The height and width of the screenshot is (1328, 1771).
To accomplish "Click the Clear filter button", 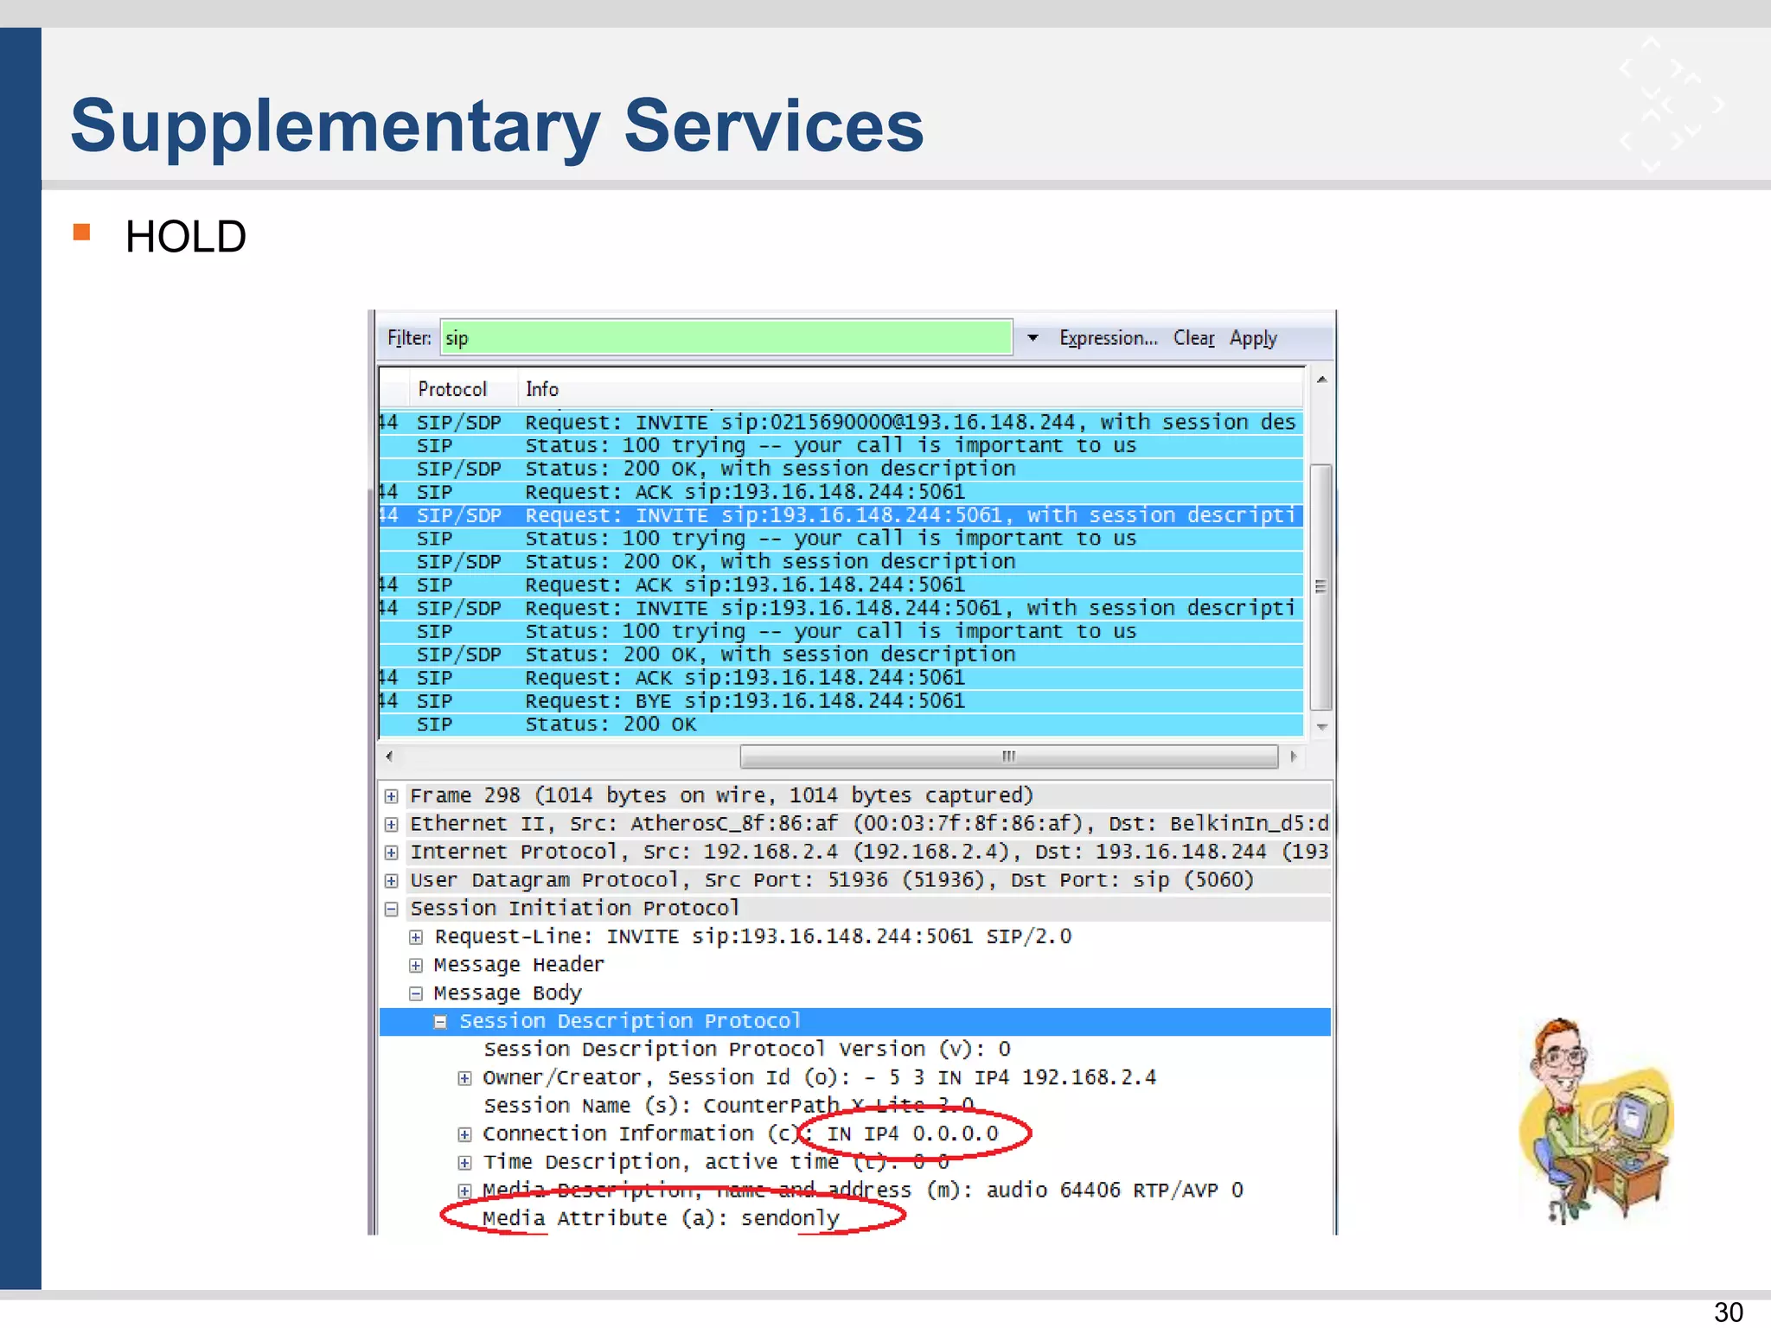I will tap(1193, 338).
